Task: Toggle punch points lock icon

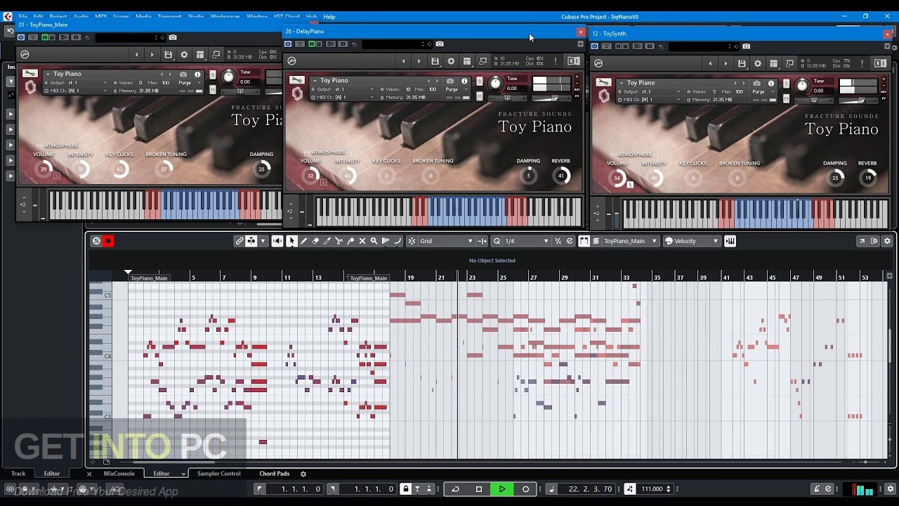Action: (405, 489)
